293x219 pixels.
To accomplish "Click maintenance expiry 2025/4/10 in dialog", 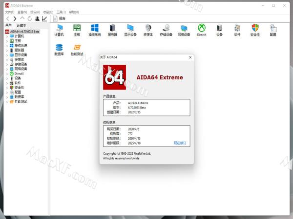I will pos(134,143).
